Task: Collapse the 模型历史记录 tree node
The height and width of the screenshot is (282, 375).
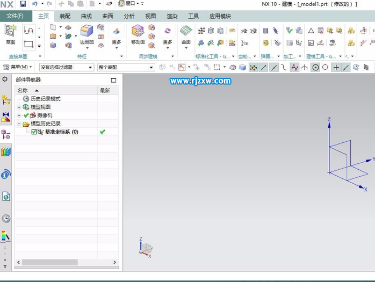Action: pyautogui.click(x=19, y=124)
